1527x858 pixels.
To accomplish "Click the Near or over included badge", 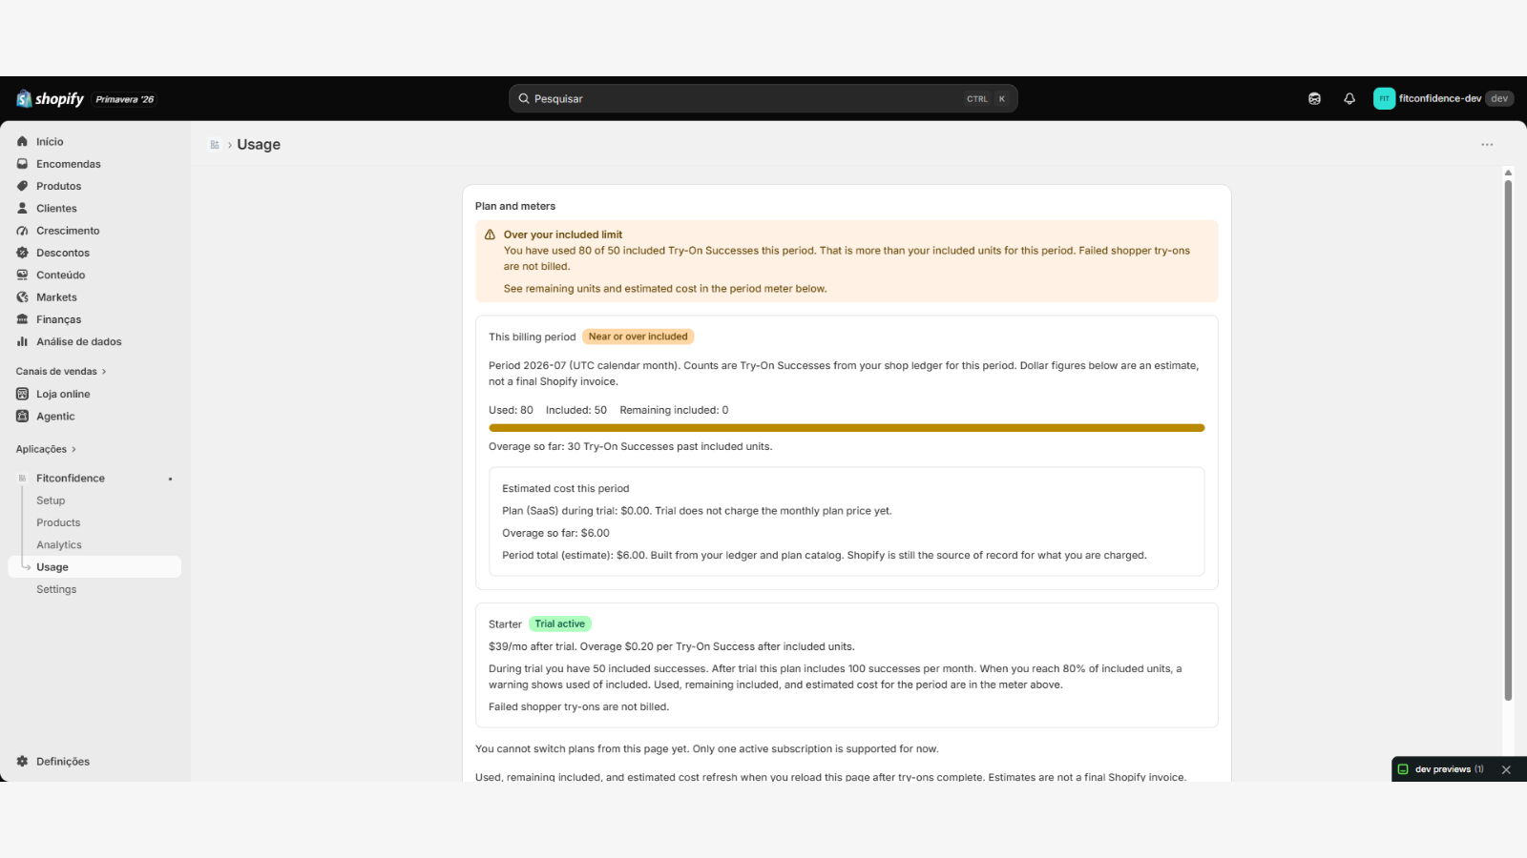I will pyautogui.click(x=638, y=337).
